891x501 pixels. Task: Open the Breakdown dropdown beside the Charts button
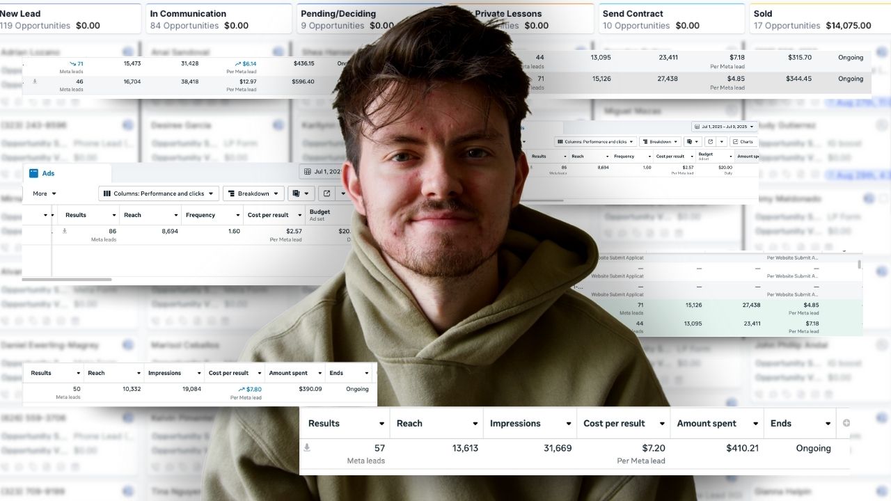(659, 141)
